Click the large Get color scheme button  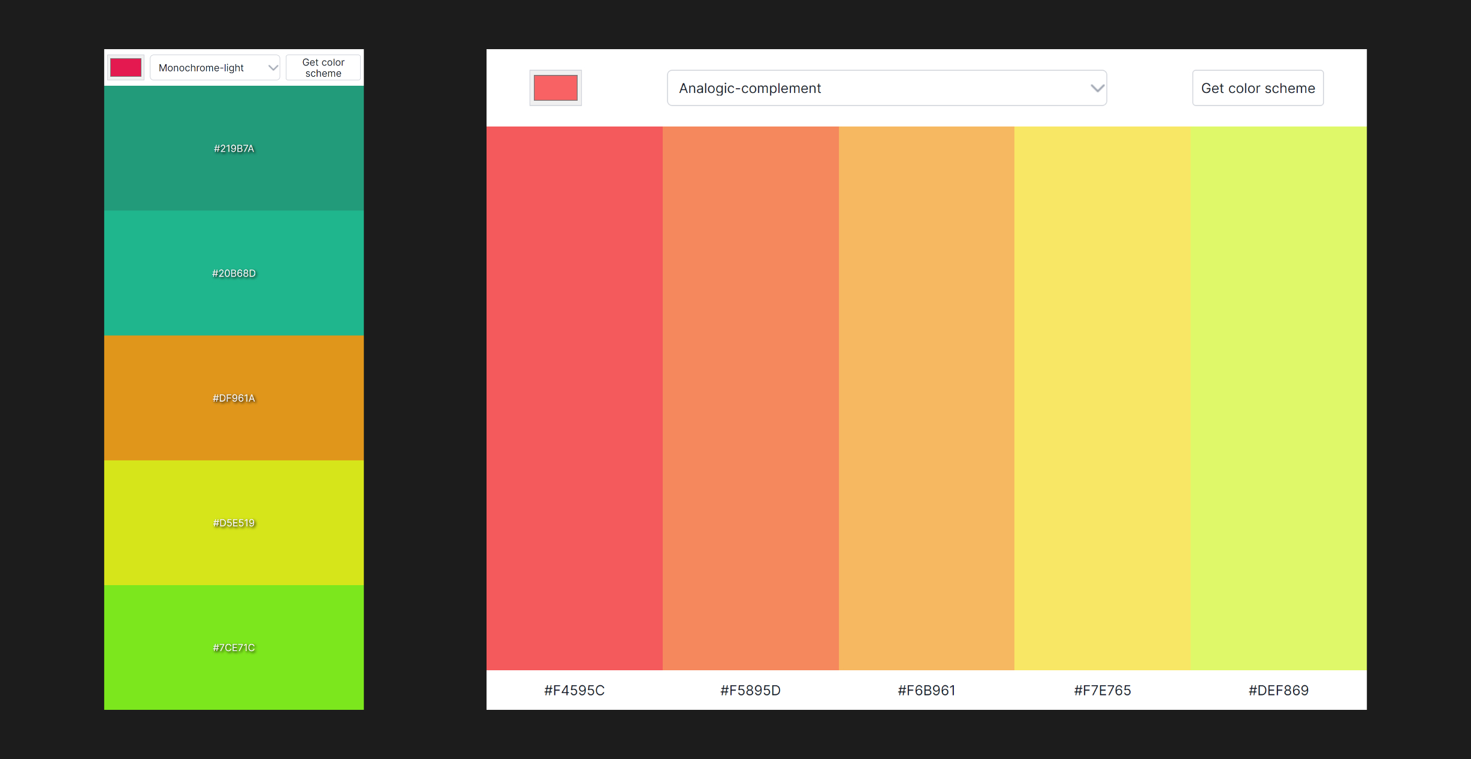coord(1257,88)
